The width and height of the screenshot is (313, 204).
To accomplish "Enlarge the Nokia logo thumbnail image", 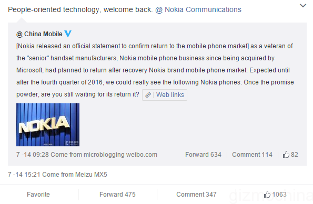I will [x=48, y=125].
